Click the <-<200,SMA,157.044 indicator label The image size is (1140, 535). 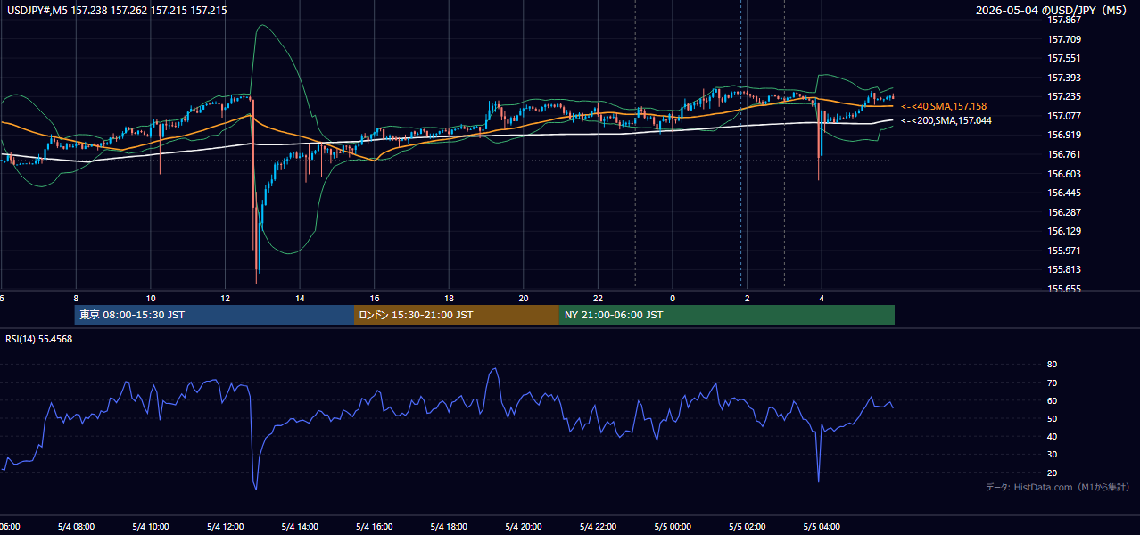point(946,120)
